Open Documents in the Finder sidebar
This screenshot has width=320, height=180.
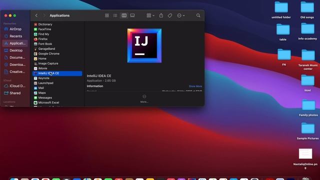tap(14, 57)
